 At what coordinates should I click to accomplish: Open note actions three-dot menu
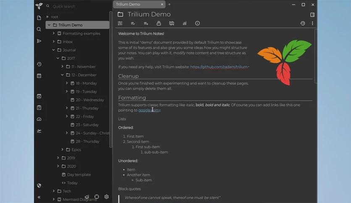(312, 23)
